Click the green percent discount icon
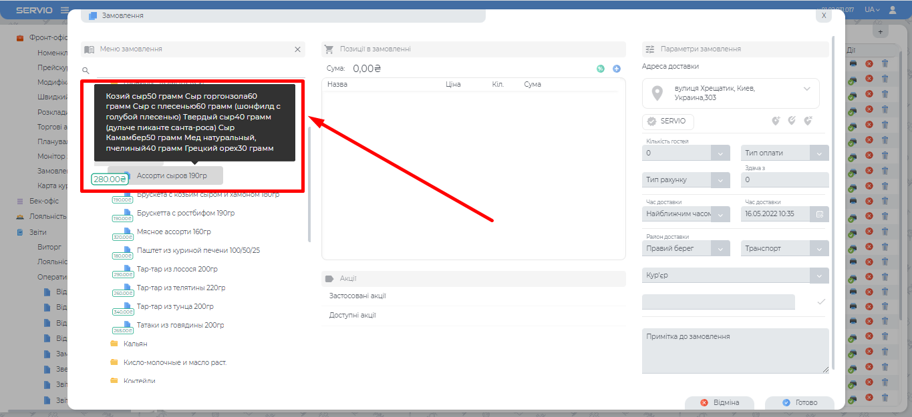912x417 pixels. click(600, 69)
